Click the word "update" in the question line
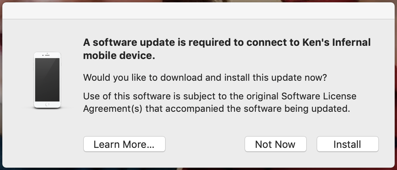This screenshot has height=170, width=397. click(282, 77)
